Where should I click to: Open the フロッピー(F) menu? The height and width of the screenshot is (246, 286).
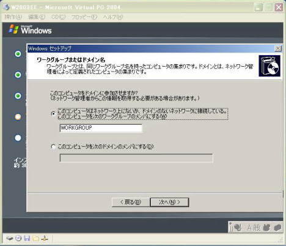pos(84,17)
